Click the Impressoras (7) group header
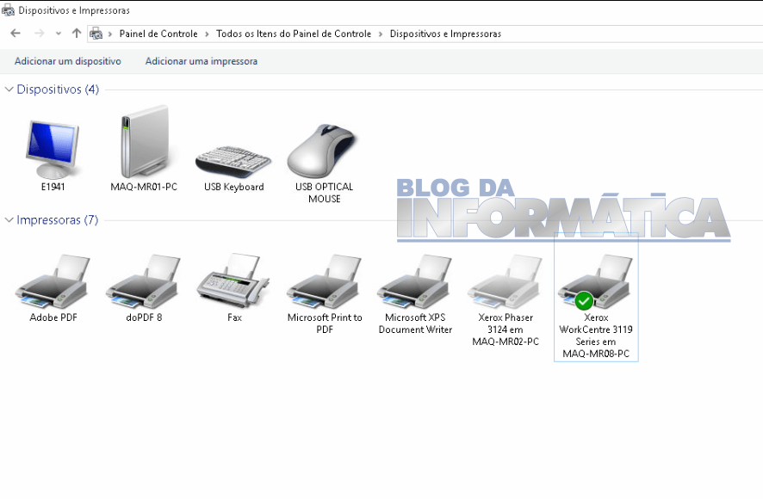This screenshot has height=499, width=763. (58, 220)
